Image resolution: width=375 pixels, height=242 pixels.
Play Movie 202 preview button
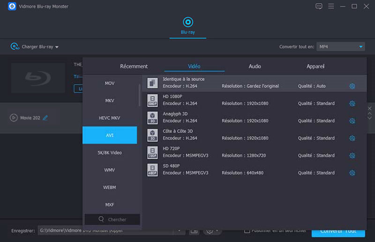tap(14, 118)
